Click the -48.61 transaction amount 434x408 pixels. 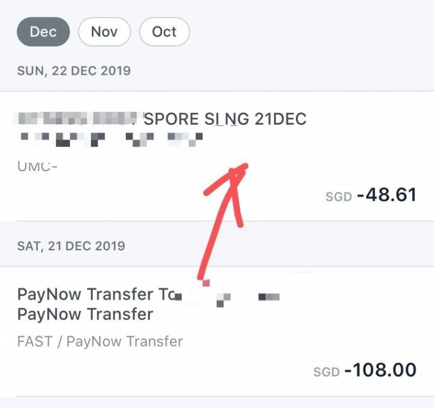point(386,194)
